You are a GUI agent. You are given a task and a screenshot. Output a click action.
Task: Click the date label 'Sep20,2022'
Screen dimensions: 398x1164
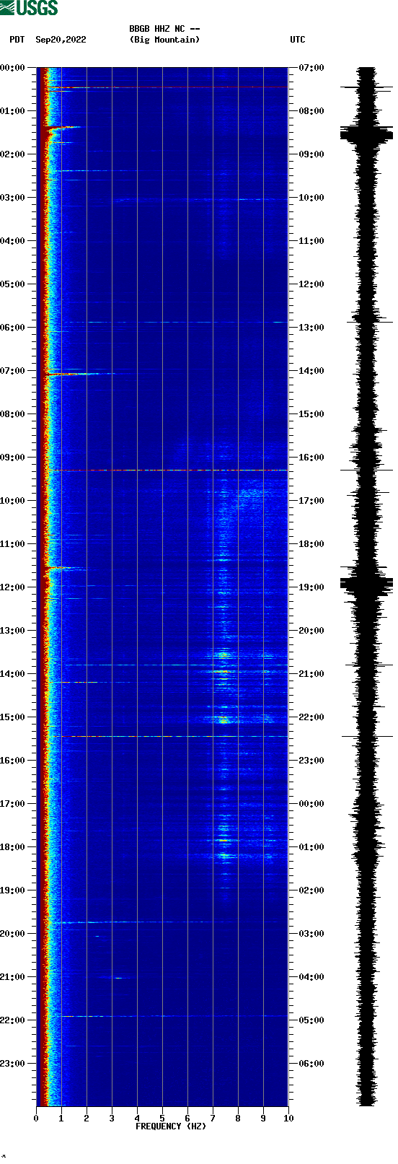[x=61, y=40]
